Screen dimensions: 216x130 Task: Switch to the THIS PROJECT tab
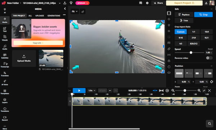pyautogui.click(x=19, y=16)
